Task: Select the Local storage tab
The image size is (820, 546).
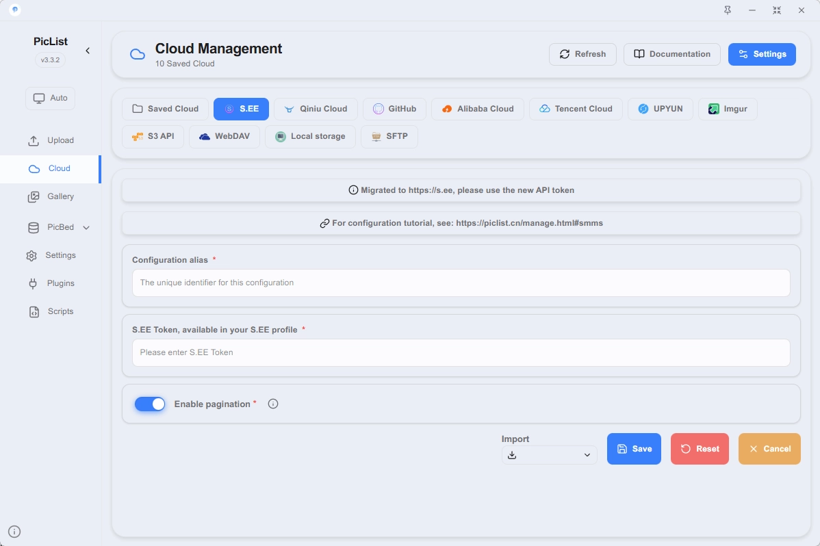Action: pos(310,137)
